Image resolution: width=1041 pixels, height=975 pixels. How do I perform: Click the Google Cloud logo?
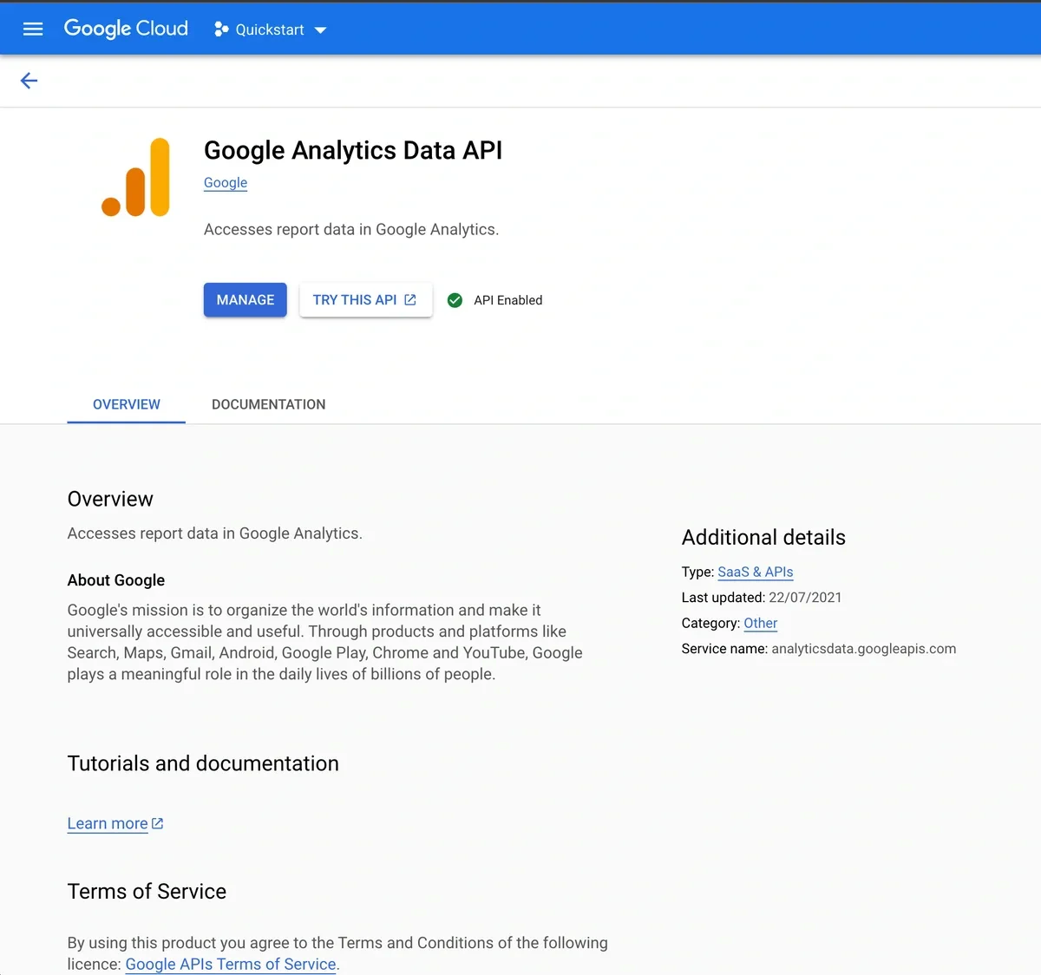point(125,28)
